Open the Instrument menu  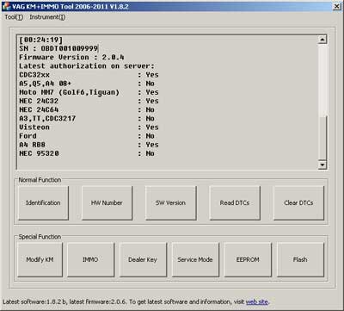point(47,17)
